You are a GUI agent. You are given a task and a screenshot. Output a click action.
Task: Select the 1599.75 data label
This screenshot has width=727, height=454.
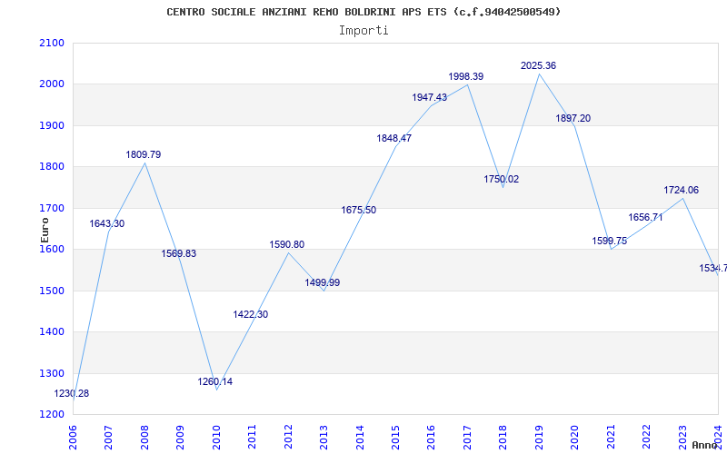pos(610,241)
